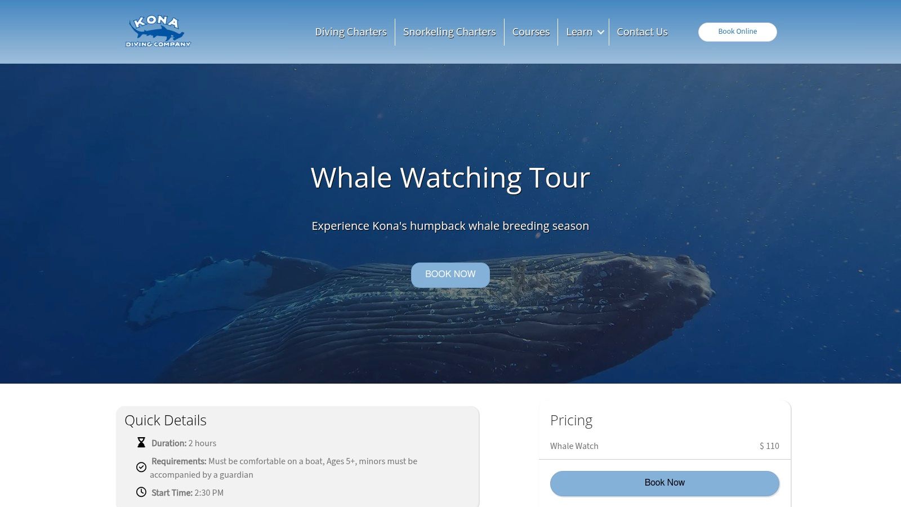Click the clock Start Time icon
This screenshot has width=901, height=507.
[x=141, y=492]
